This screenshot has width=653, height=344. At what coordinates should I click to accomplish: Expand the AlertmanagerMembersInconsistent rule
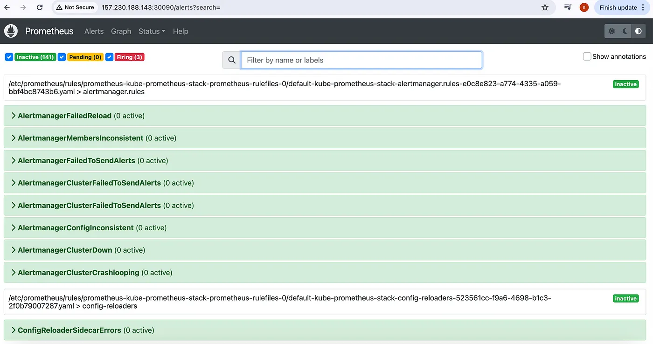click(x=325, y=138)
